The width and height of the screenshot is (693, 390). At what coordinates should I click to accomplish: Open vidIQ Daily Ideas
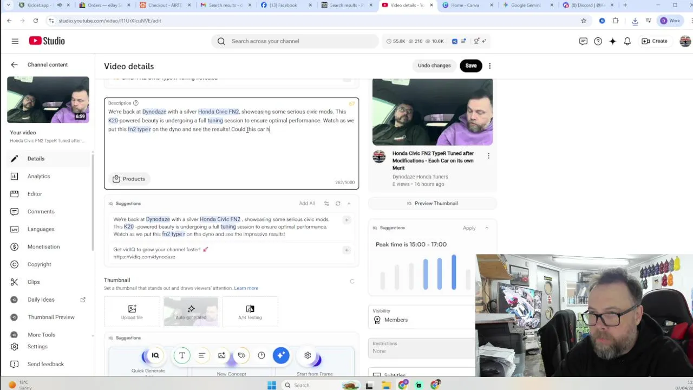point(41,300)
